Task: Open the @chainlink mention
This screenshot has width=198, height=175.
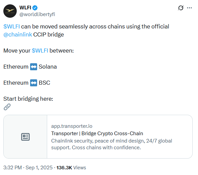Action: pyautogui.click(x=18, y=34)
